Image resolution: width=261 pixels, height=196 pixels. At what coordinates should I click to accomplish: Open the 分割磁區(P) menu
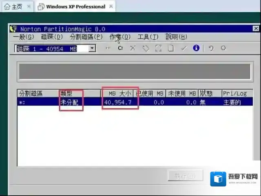[x=86, y=37]
